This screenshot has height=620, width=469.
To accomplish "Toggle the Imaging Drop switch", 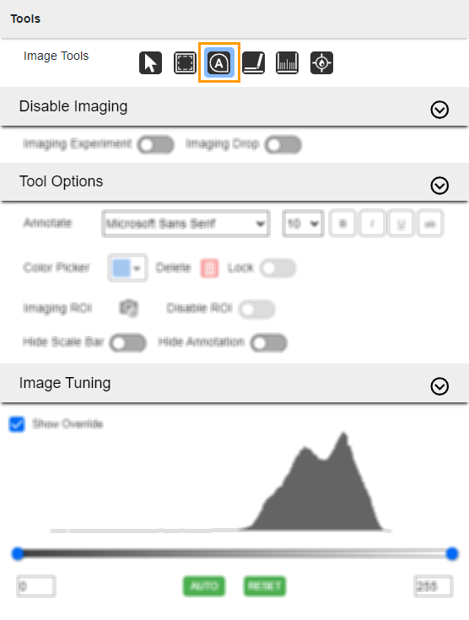I will [x=283, y=145].
